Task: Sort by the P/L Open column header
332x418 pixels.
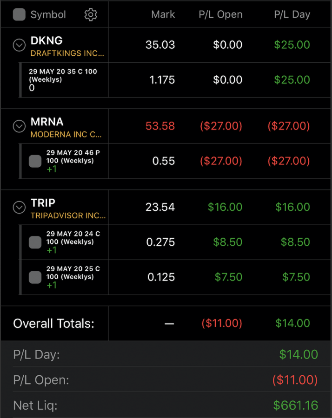Action: click(220, 14)
